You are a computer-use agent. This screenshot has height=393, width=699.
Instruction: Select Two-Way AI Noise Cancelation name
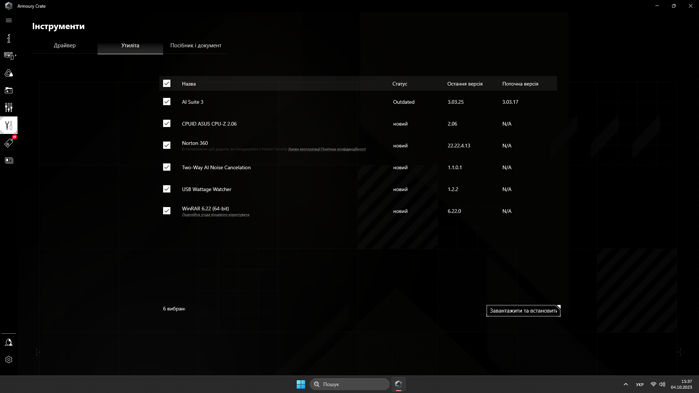pos(216,167)
